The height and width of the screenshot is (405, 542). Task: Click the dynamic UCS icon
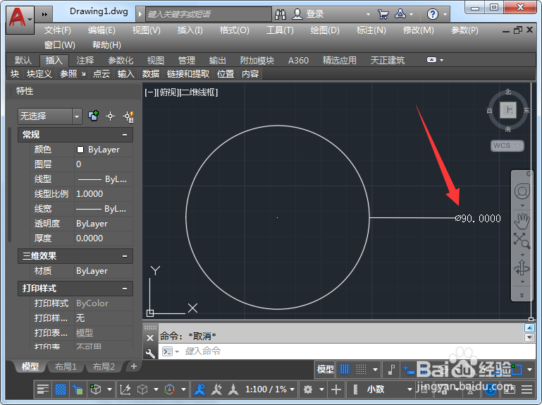coord(125,389)
